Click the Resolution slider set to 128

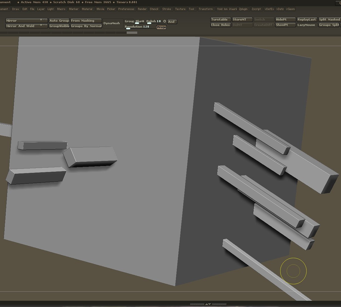(140, 27)
